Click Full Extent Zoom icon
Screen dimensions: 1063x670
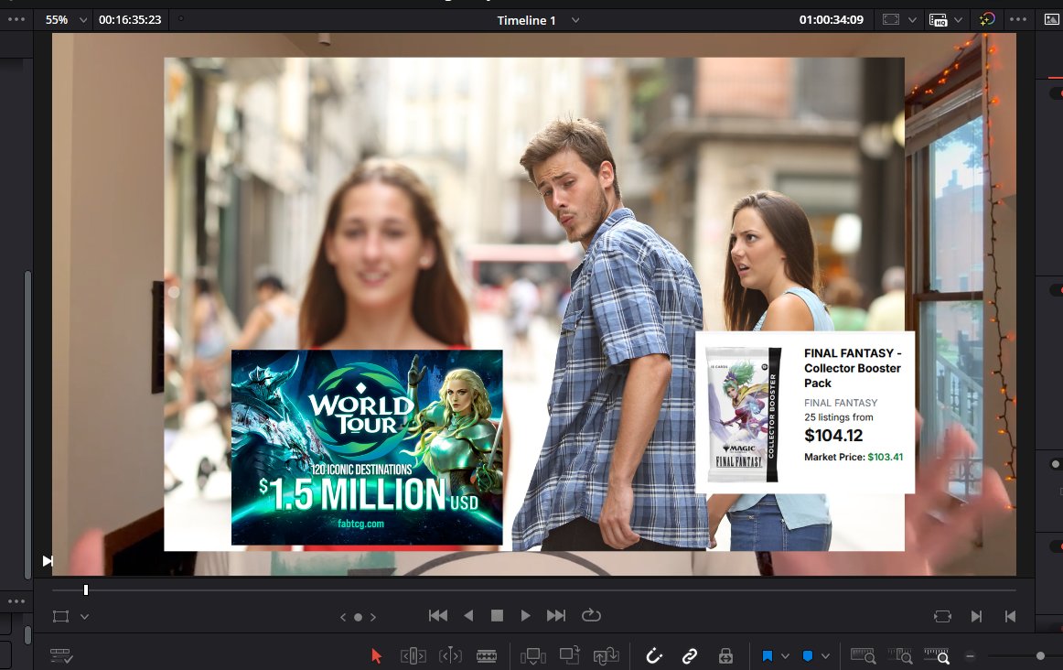(x=863, y=655)
